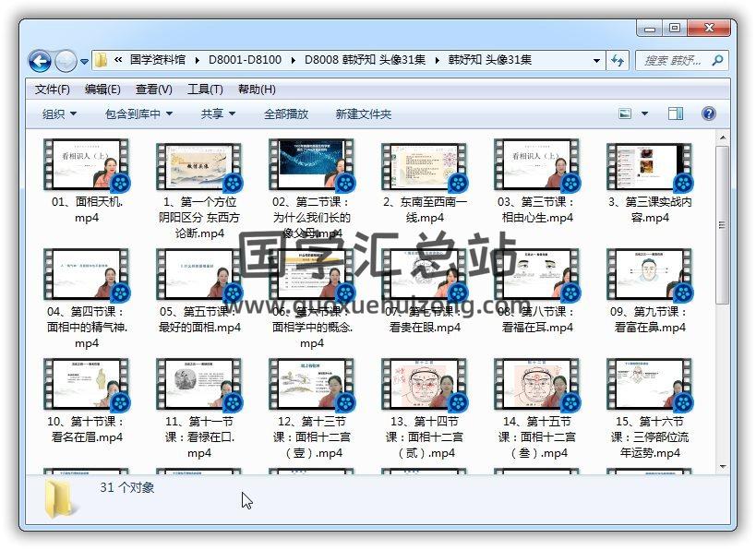Select video 09、第九节课：看富在鼻.mp4
Image resolution: width=756 pixels, height=550 pixels.
click(x=650, y=290)
